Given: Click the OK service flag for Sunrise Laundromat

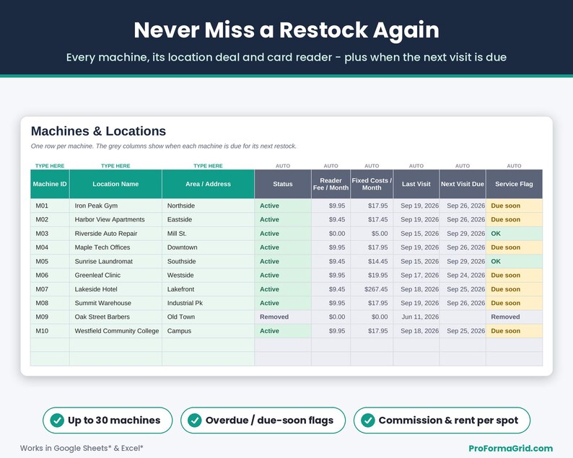Looking at the screenshot, I should click(x=514, y=262).
